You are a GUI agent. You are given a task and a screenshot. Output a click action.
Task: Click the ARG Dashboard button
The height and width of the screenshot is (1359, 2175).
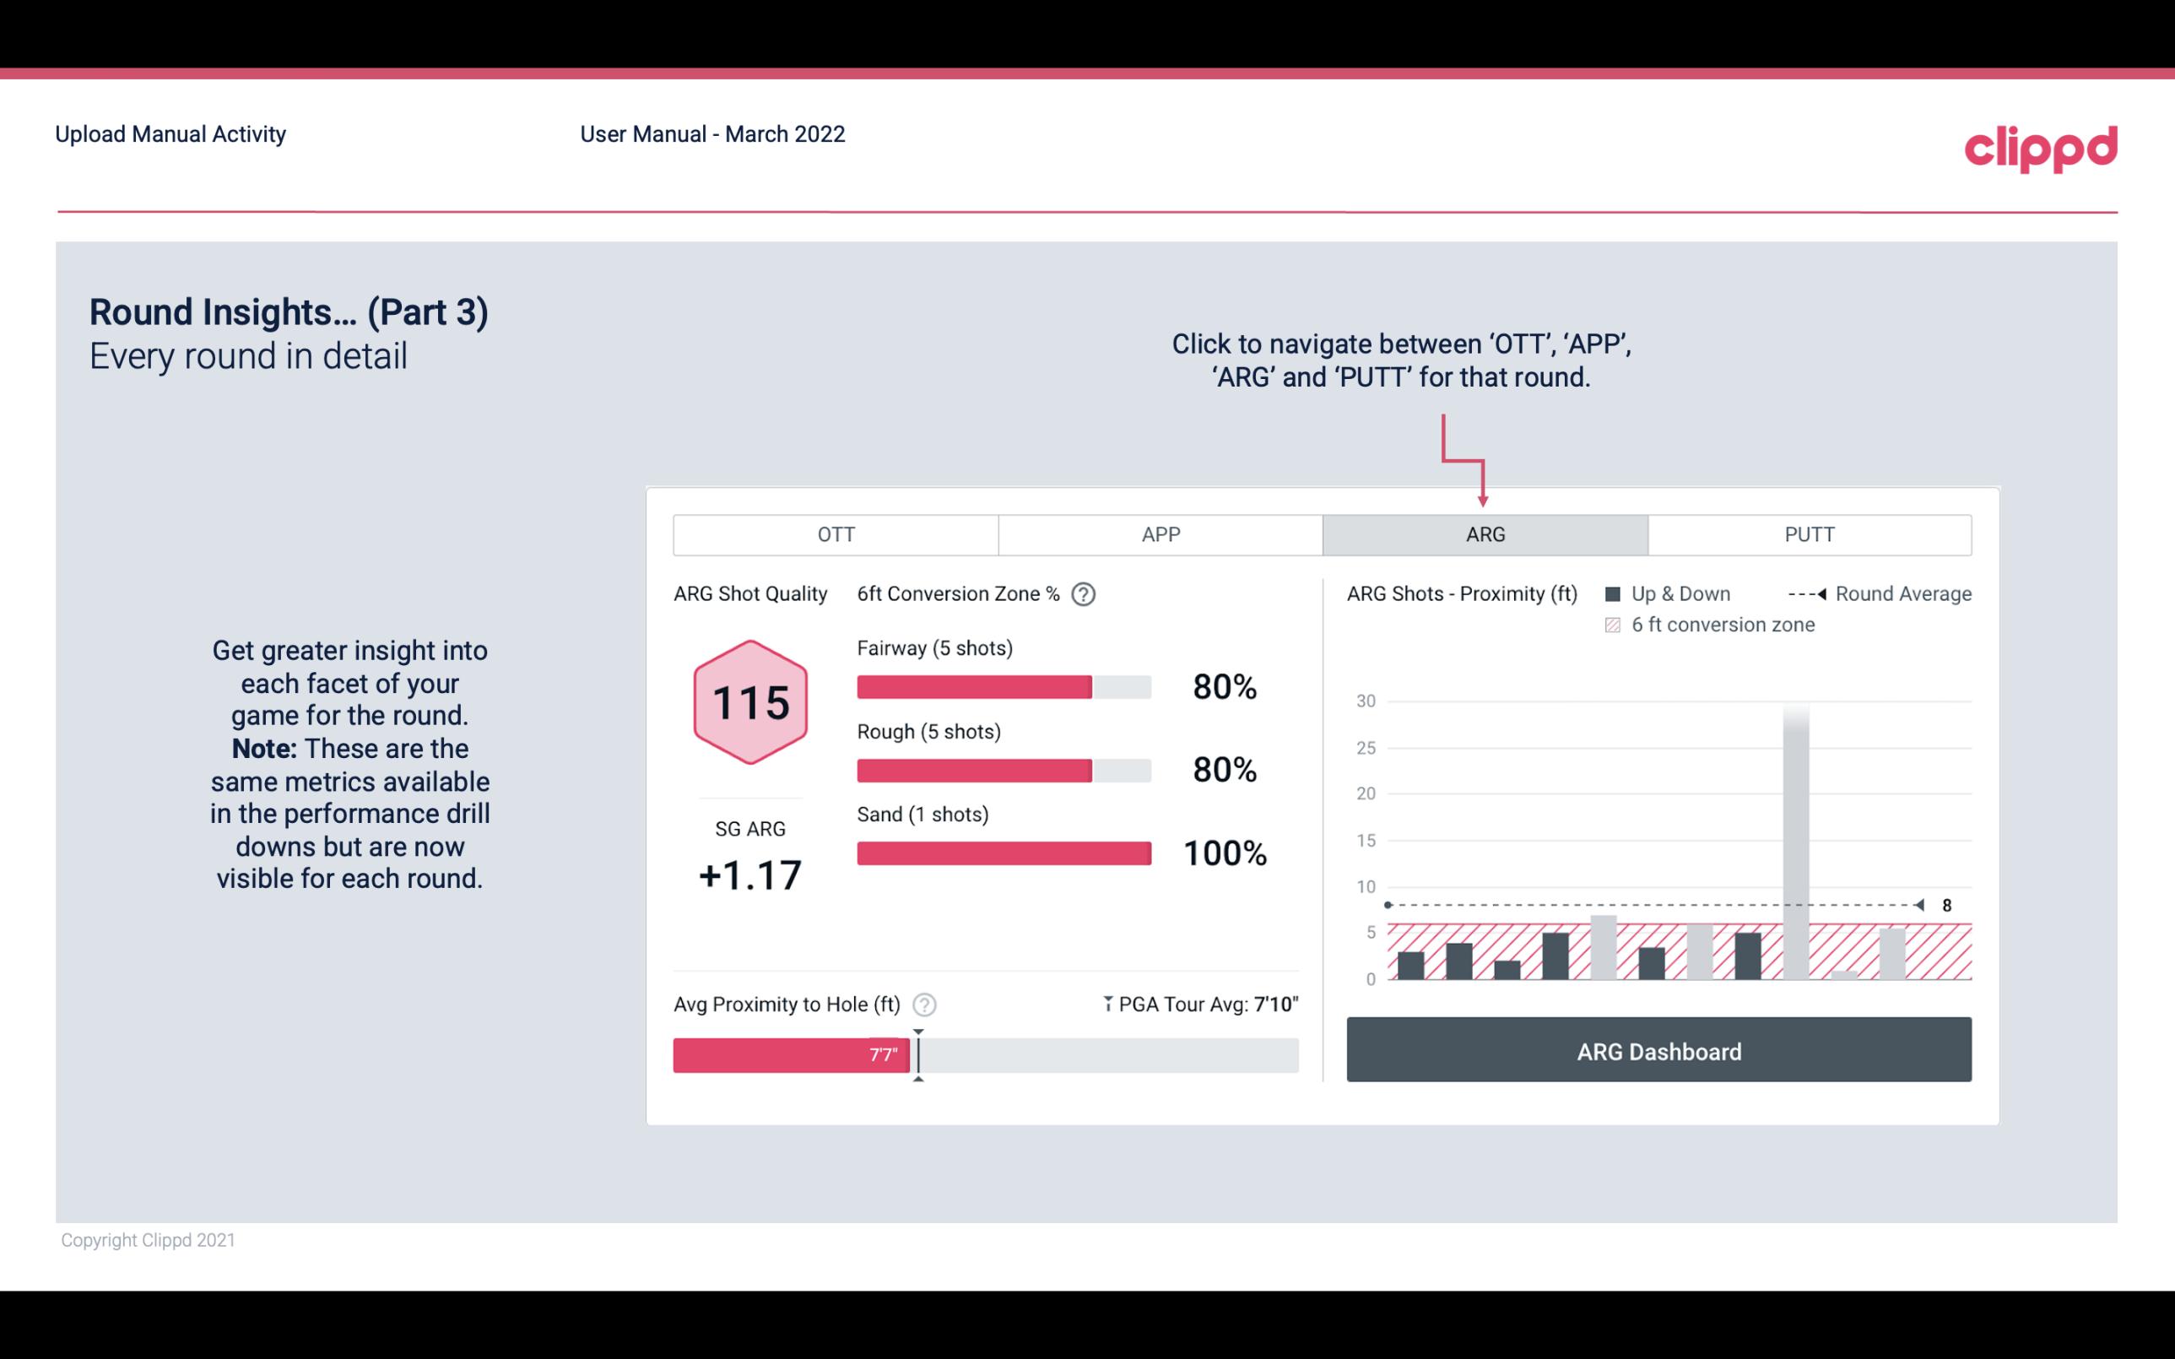coord(1660,1051)
